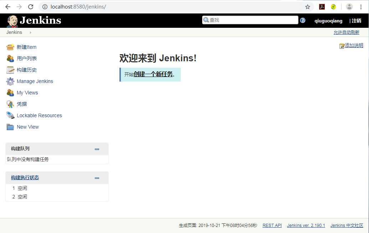Click the Jenkins title text in header
The height and width of the screenshot is (233, 369).
pyautogui.click(x=41, y=20)
